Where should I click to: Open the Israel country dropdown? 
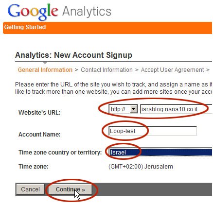click(x=160, y=152)
